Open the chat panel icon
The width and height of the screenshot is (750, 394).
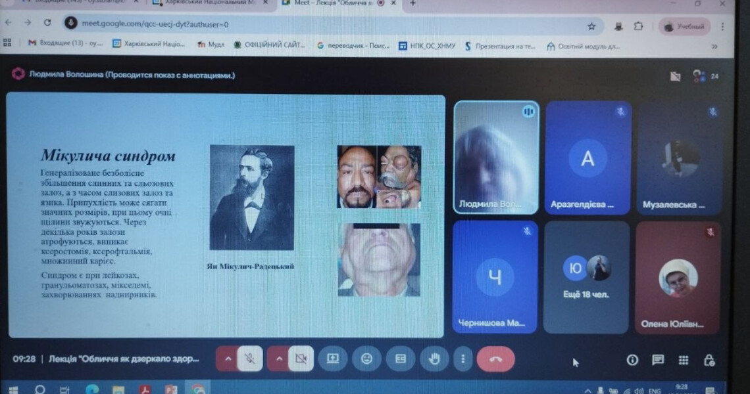(657, 360)
